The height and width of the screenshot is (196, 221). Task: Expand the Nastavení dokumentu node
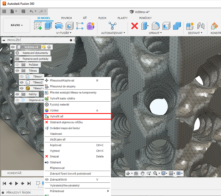[x=11, y=53]
